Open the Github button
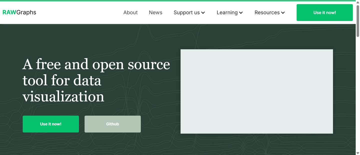Screen dimensions: 360x155 [112, 124]
